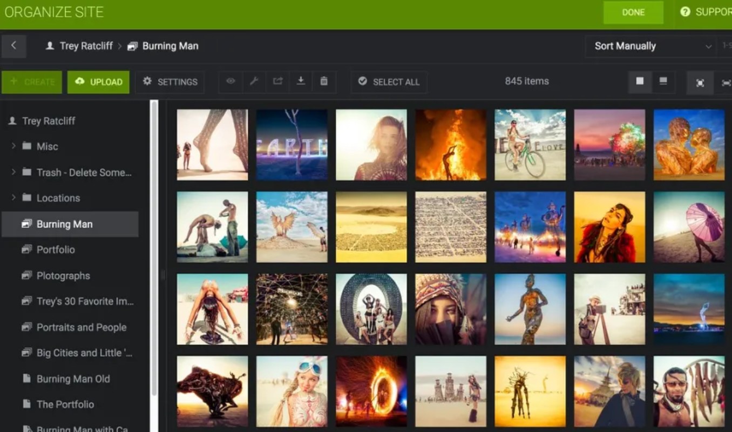Open the wrench tools icon
732x432 pixels.
point(254,82)
